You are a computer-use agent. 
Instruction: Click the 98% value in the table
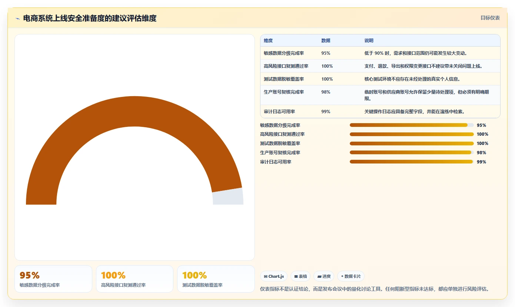pos(326,92)
